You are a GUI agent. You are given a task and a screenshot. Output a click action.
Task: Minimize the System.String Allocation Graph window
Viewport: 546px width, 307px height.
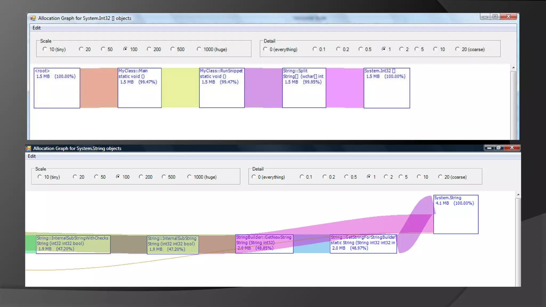489,148
